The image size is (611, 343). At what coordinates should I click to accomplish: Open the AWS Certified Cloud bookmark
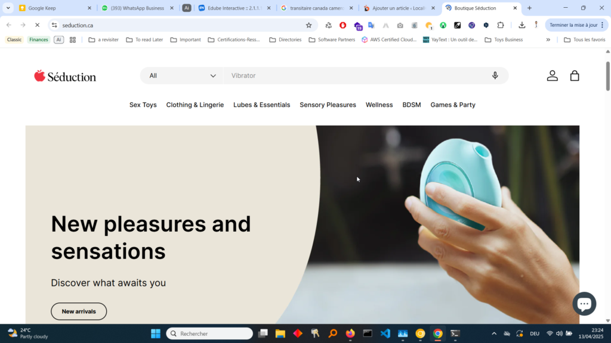pyautogui.click(x=389, y=40)
